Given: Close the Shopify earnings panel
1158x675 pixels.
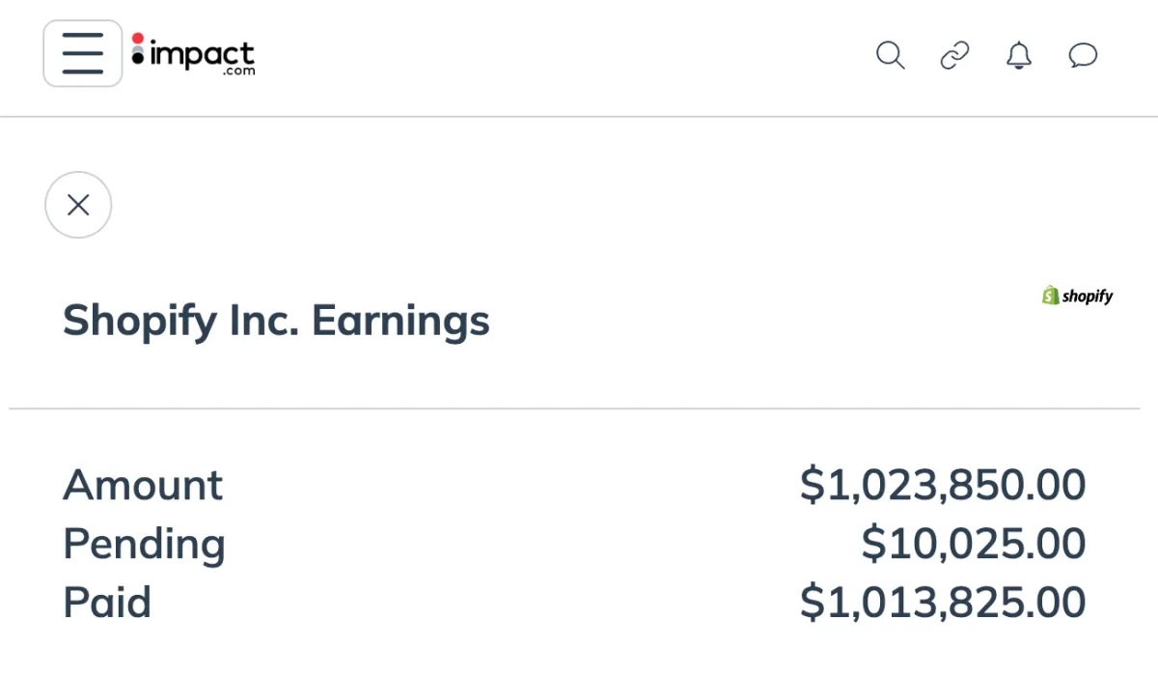Looking at the screenshot, I should point(78,205).
